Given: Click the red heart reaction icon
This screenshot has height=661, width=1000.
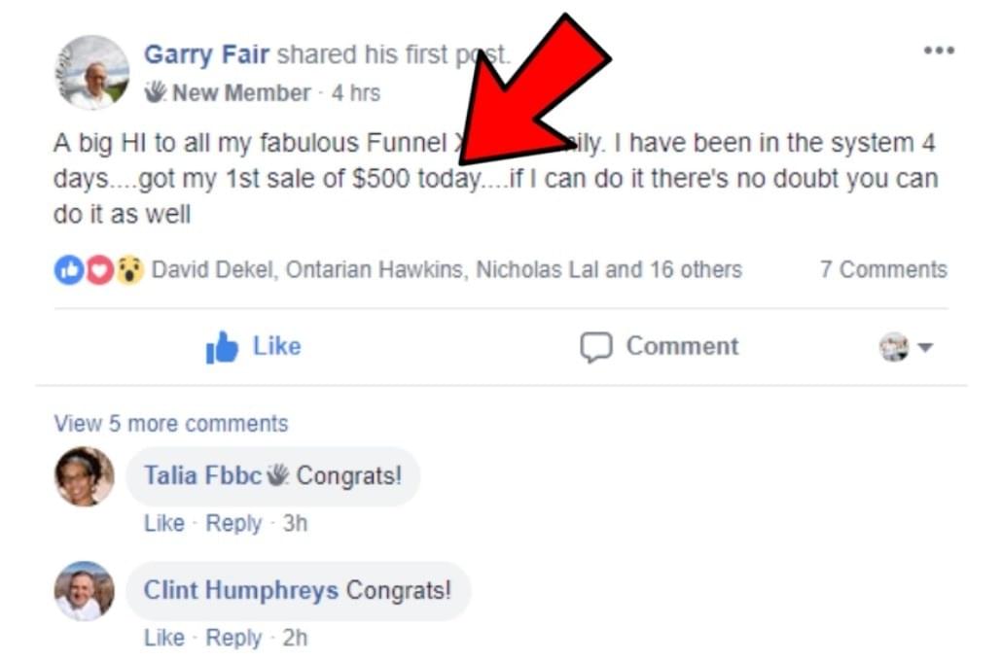Looking at the screenshot, I should pyautogui.click(x=99, y=270).
